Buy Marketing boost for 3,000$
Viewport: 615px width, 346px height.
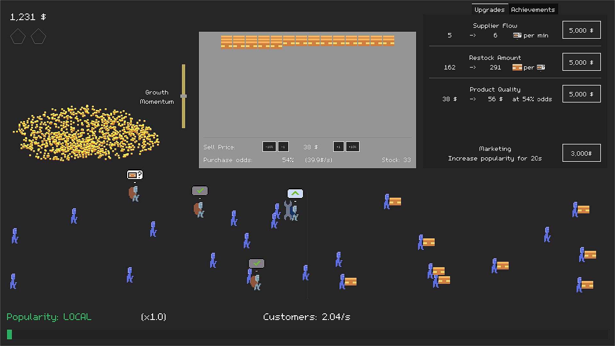[581, 153]
